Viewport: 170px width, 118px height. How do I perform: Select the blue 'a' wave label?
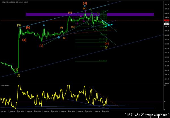point(44,25)
